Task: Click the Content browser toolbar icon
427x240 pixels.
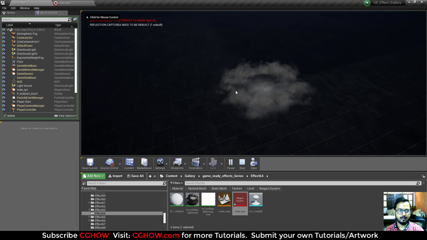Action: coord(129,163)
